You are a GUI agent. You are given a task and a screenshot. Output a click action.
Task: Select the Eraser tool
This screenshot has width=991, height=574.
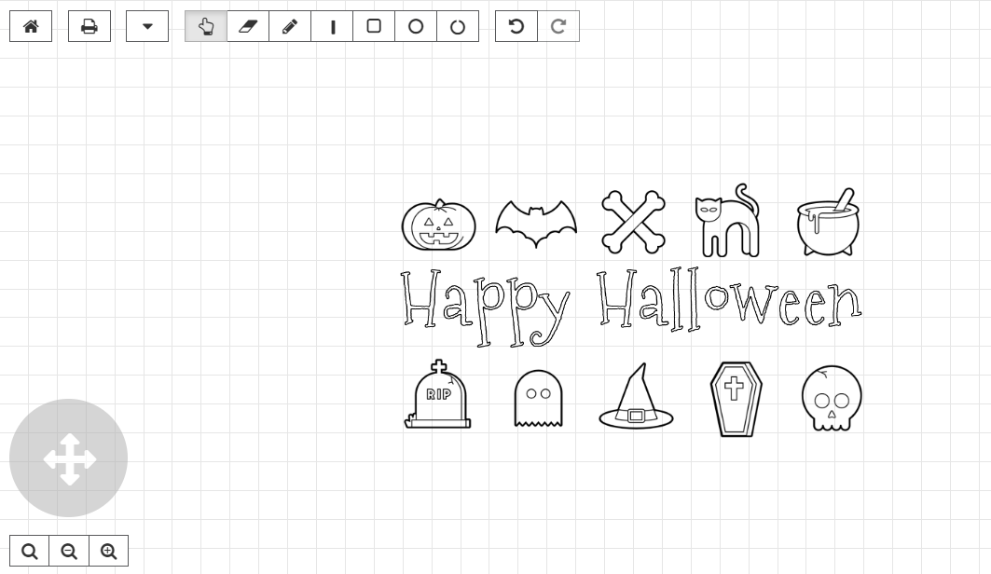[248, 26]
